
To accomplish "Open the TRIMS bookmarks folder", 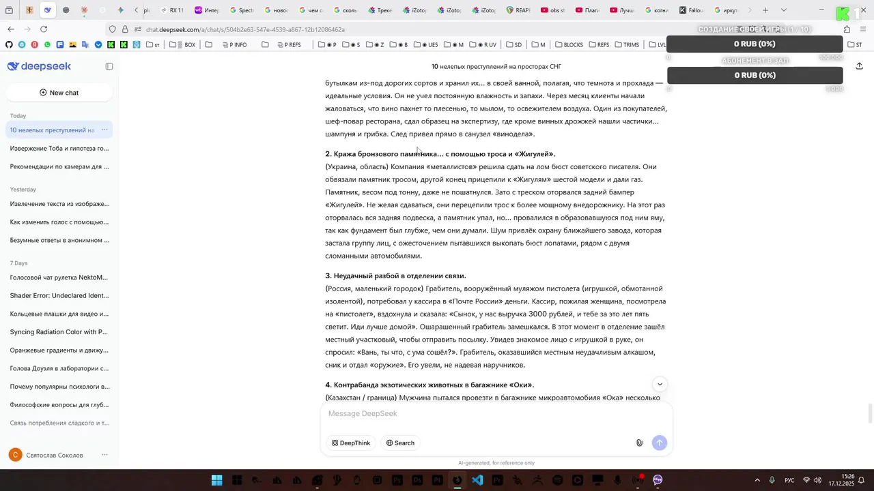I will point(626,44).
